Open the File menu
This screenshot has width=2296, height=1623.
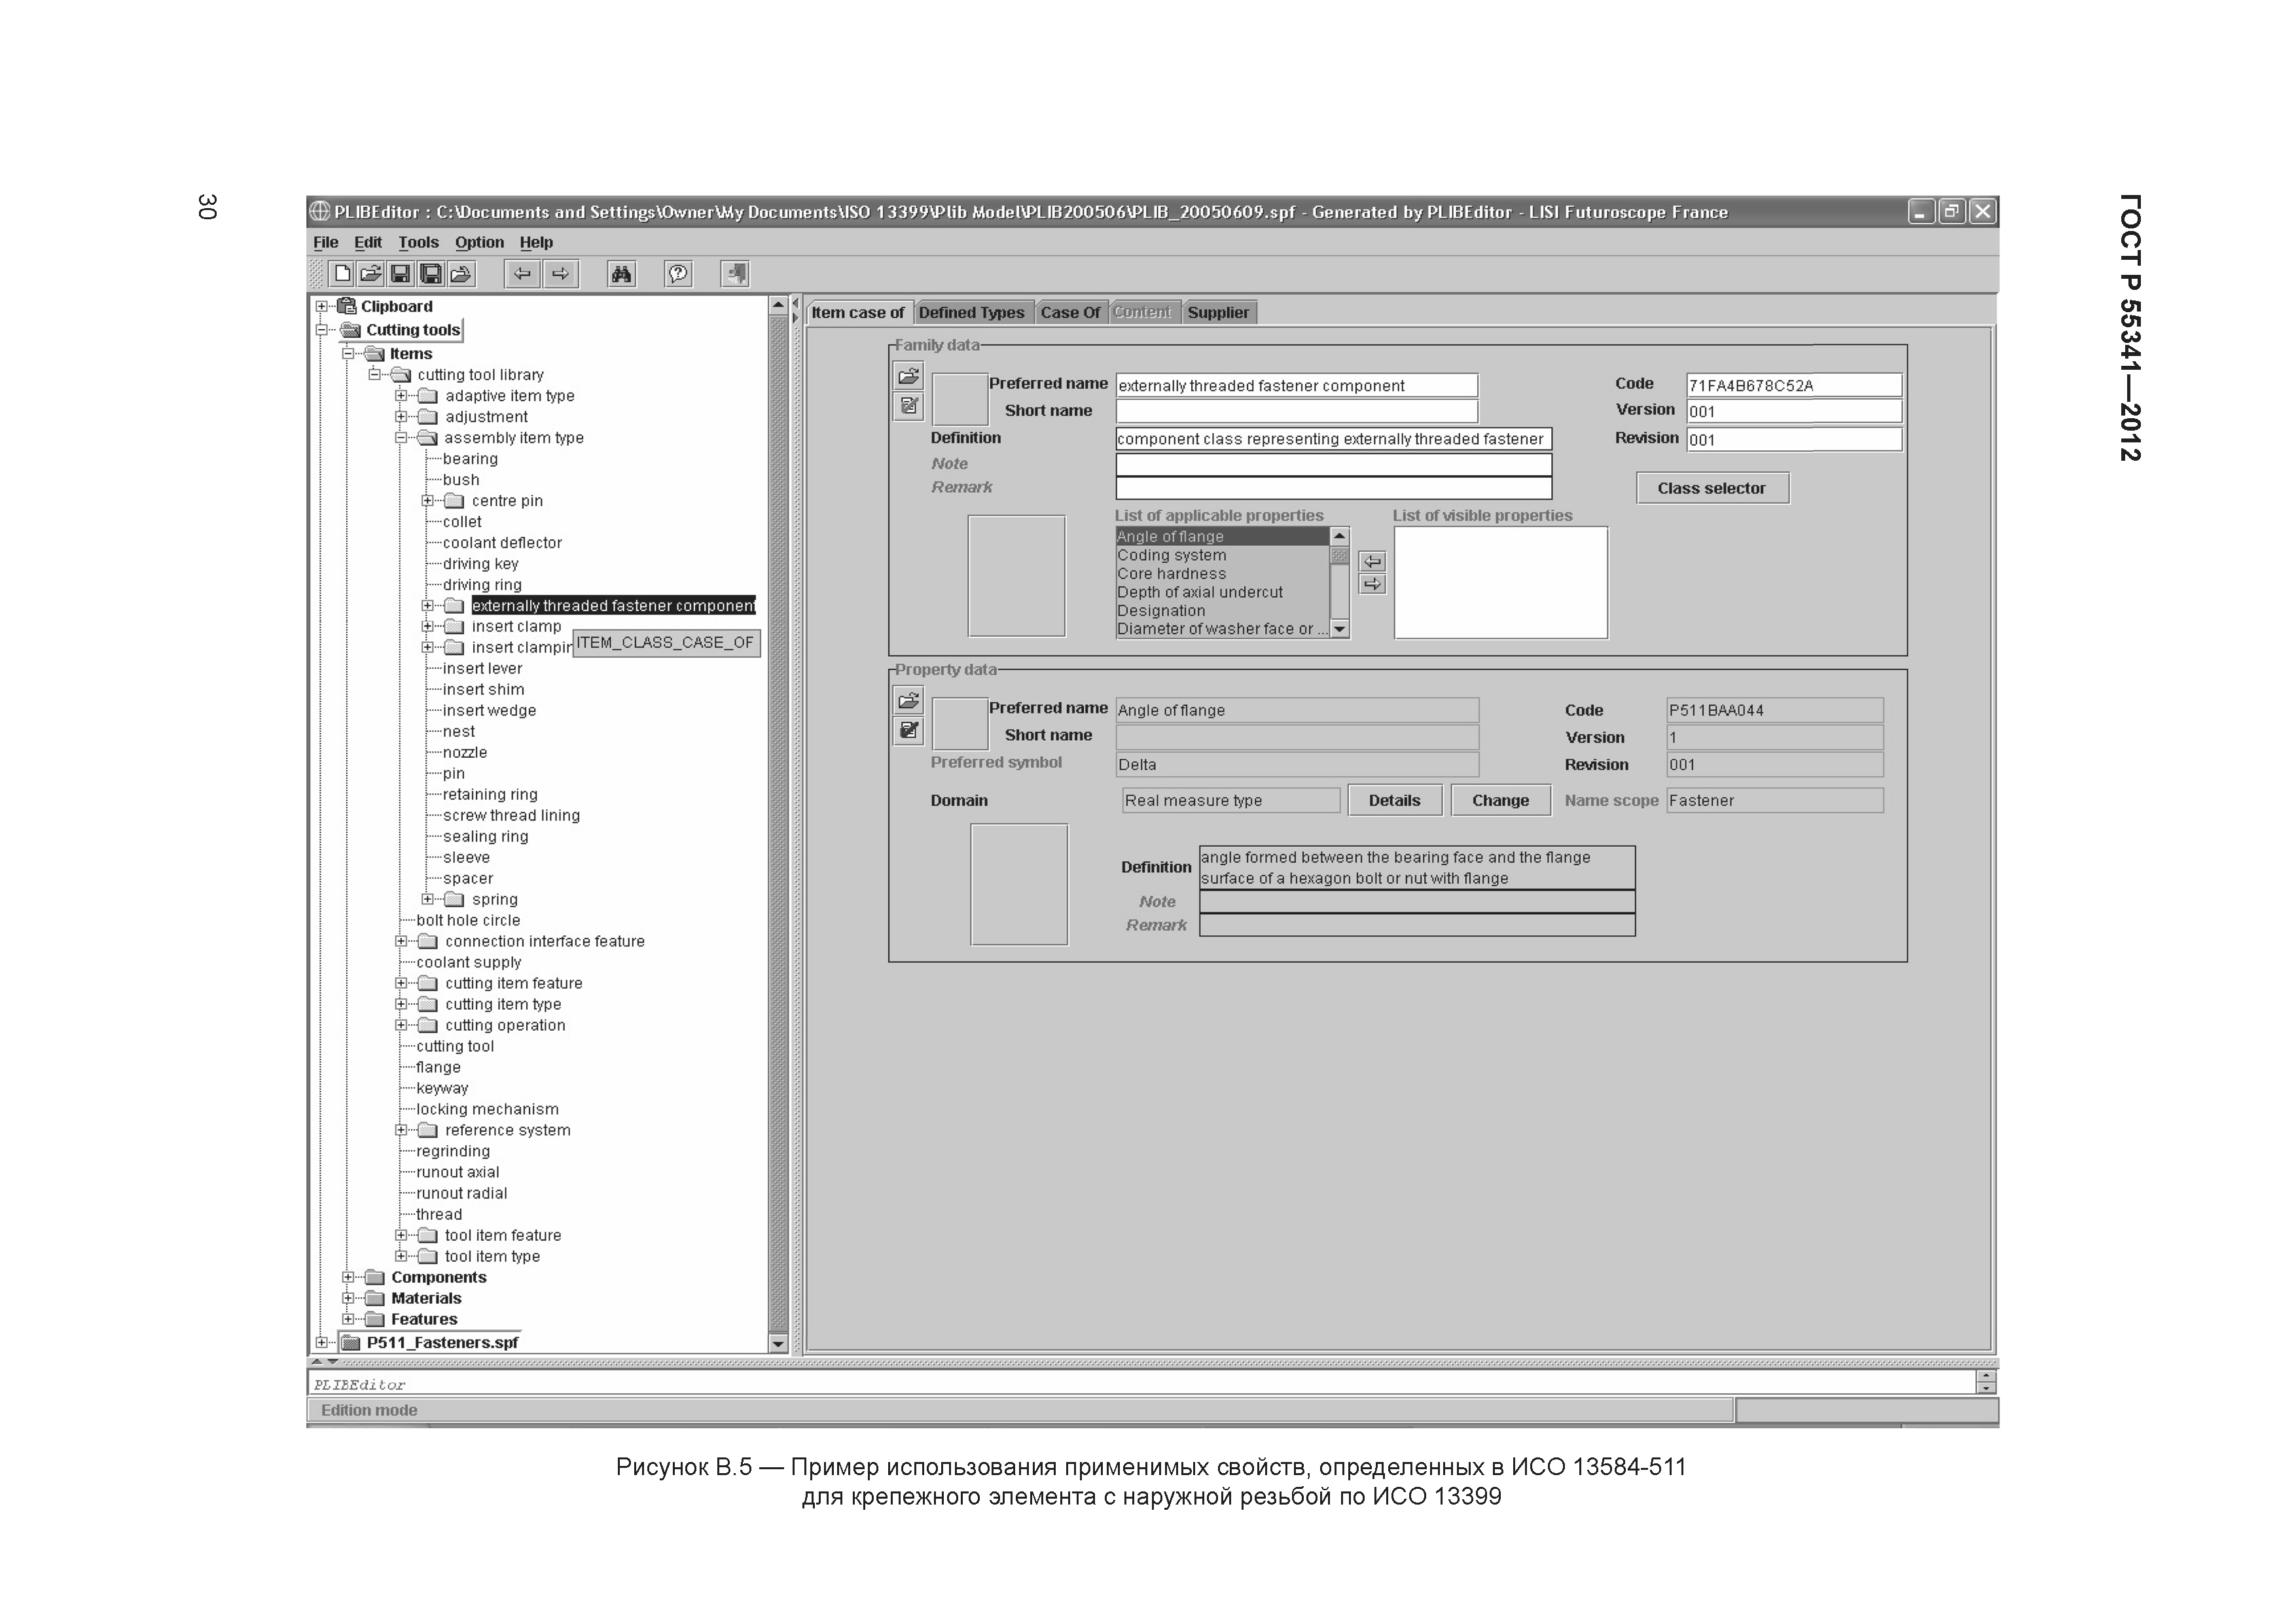(326, 242)
